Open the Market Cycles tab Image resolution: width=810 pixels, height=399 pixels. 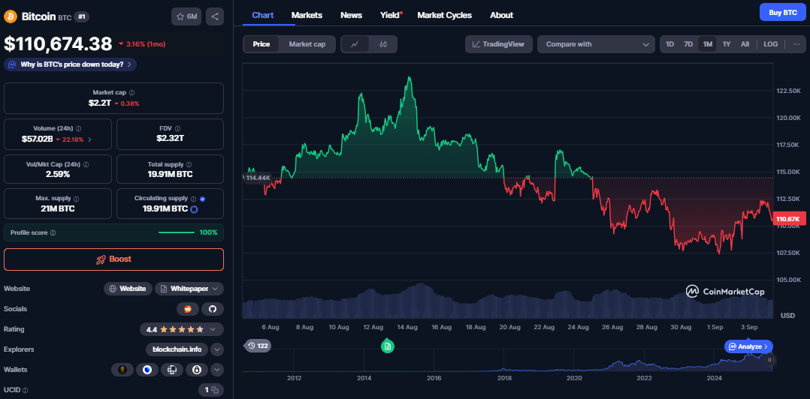click(x=444, y=16)
